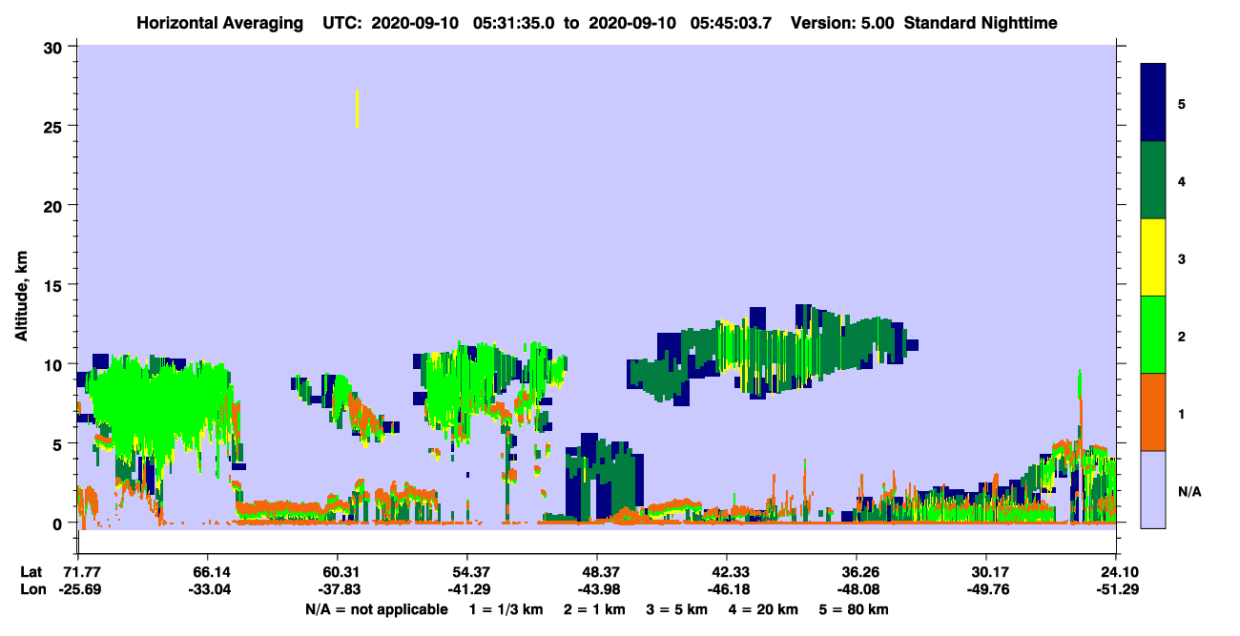Click the altitude tick label 30
Image resolution: width=1240 pixels, height=636 pixels.
coord(54,47)
